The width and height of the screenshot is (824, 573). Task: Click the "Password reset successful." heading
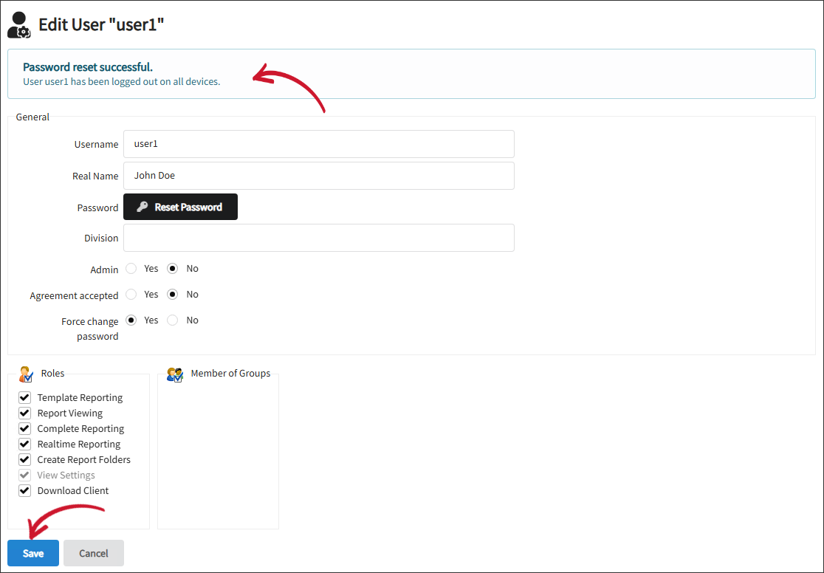(88, 66)
